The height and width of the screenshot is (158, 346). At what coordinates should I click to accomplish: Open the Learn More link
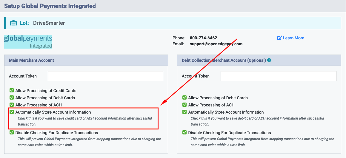tap(291, 38)
